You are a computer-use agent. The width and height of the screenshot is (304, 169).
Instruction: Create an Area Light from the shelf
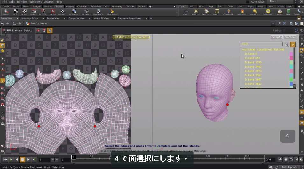[x=217, y=12]
